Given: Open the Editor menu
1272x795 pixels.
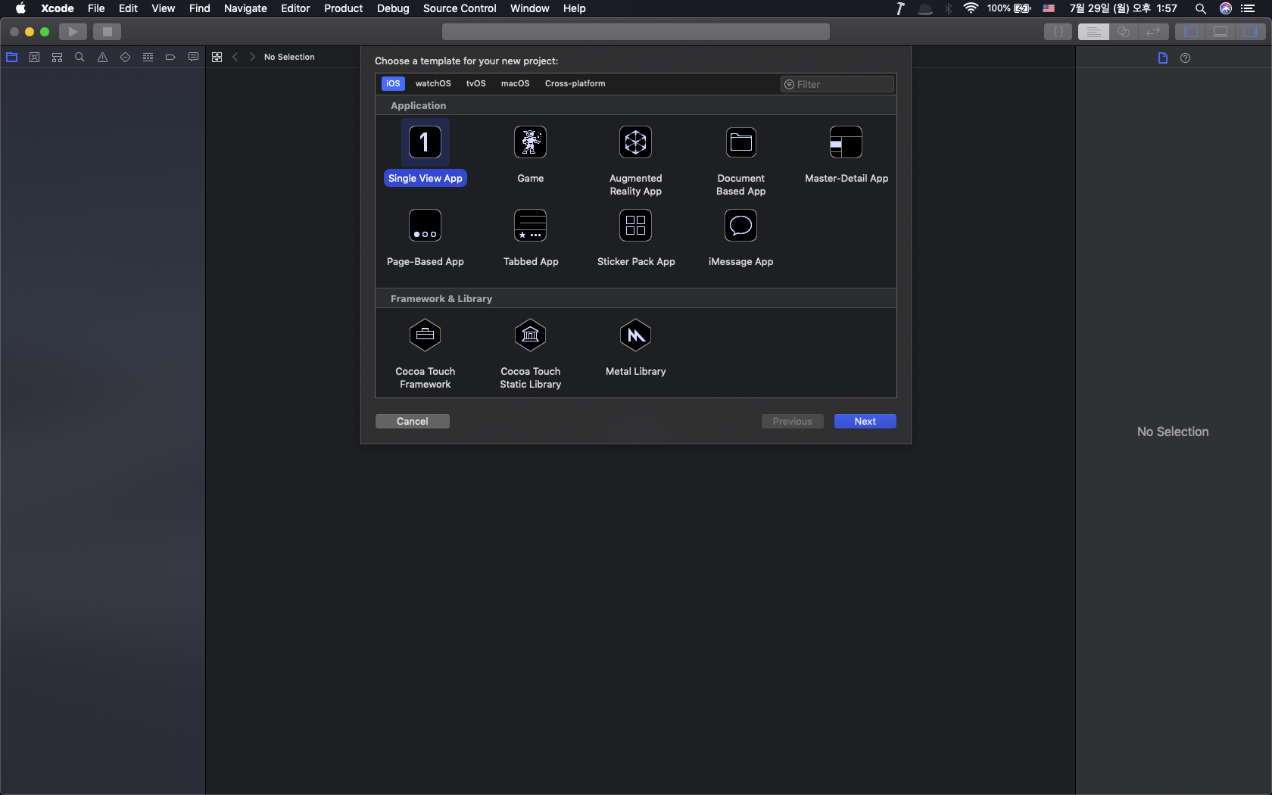Looking at the screenshot, I should [x=295, y=8].
